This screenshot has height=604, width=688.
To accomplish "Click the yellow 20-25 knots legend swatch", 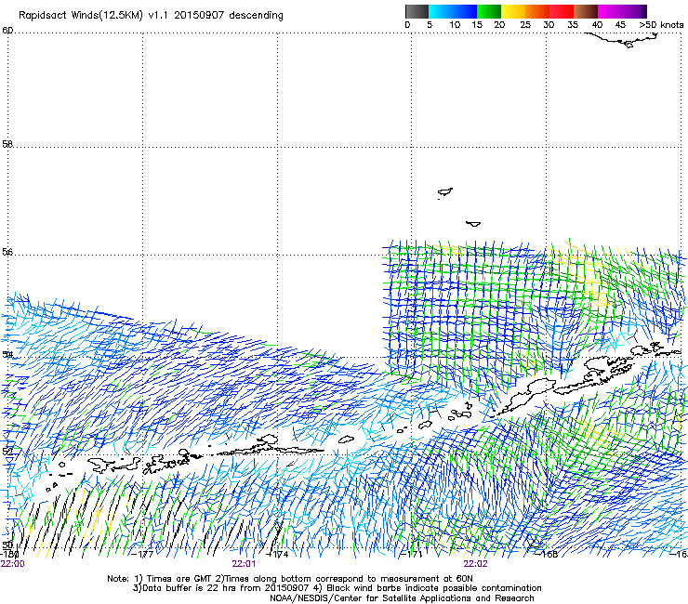I will [513, 11].
